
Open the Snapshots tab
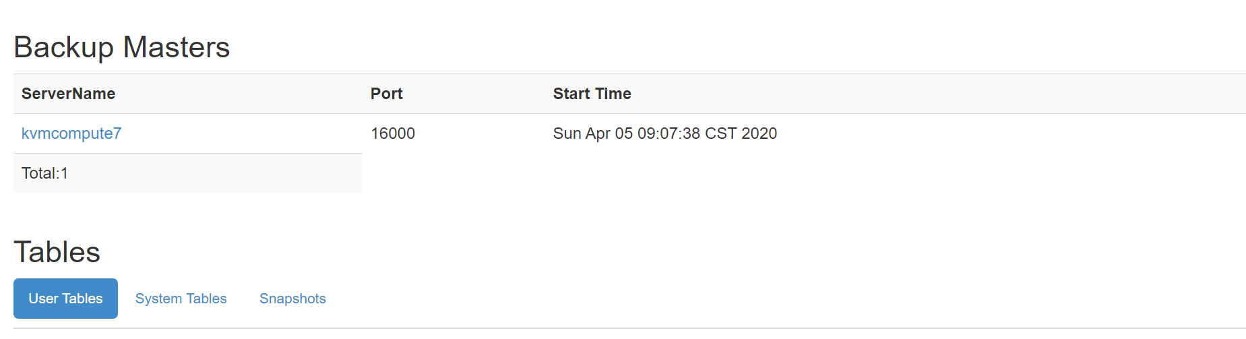coord(292,299)
